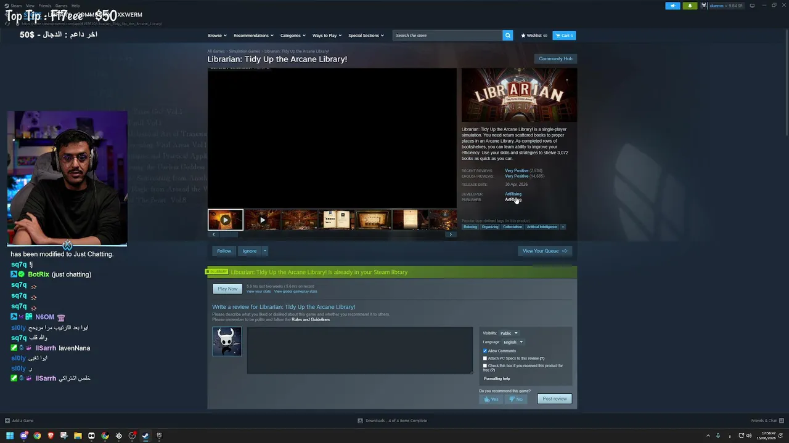Screen dimensions: 789x443
Task: Click the microphone icon in the system tray
Action: (717, 436)
